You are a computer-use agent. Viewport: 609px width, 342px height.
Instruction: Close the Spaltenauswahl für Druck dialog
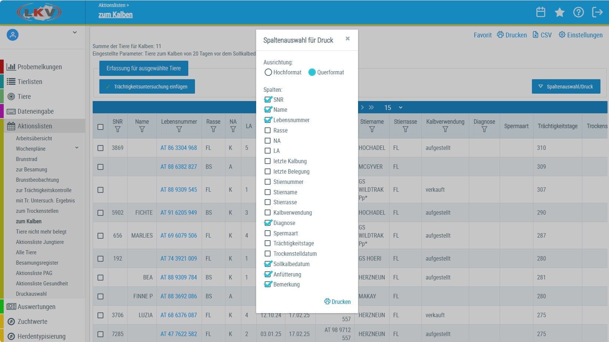pyautogui.click(x=347, y=38)
